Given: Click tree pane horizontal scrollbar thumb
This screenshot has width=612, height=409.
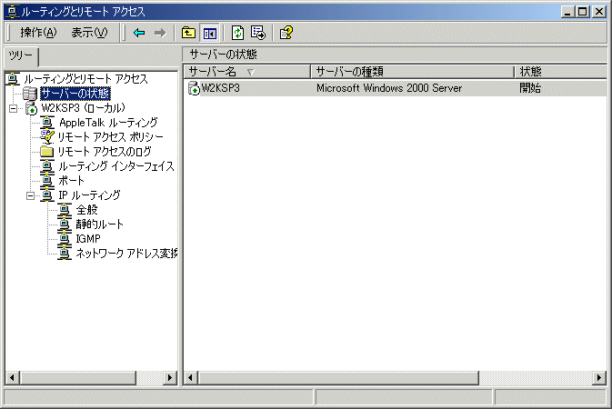Looking at the screenshot, I should (77, 378).
